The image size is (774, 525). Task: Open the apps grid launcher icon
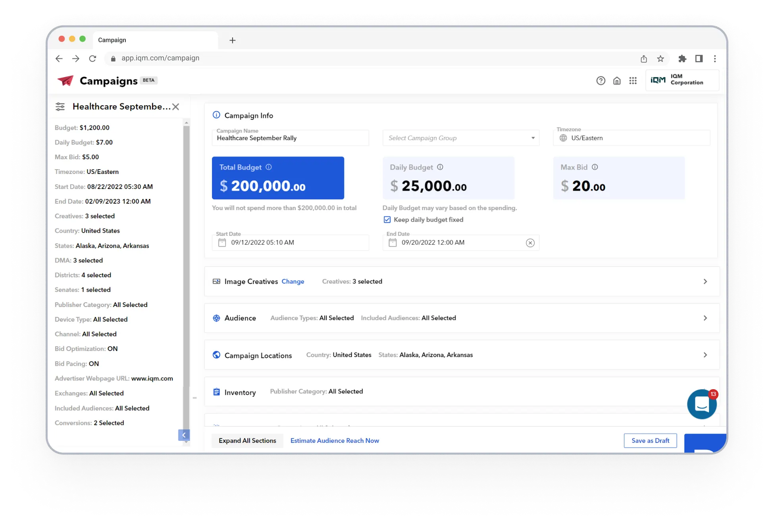click(633, 81)
